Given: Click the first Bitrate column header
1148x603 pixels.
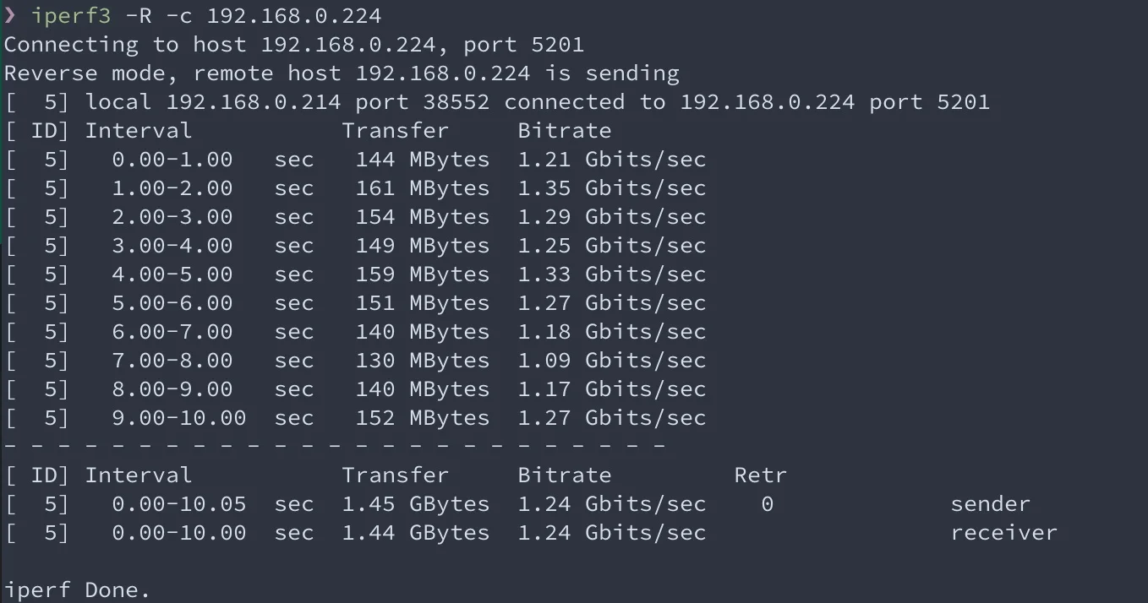Looking at the screenshot, I should 564,131.
